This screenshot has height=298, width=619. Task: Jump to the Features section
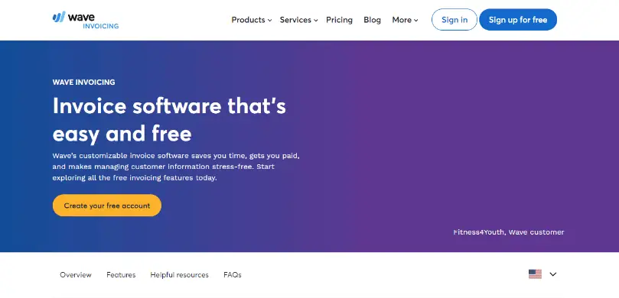[121, 275]
